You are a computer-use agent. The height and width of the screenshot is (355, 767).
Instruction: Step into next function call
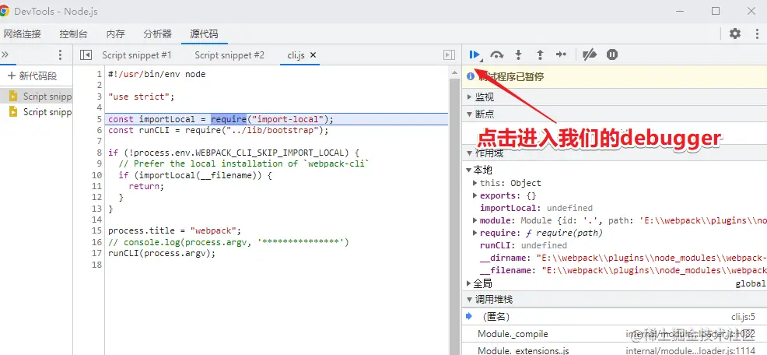click(519, 54)
